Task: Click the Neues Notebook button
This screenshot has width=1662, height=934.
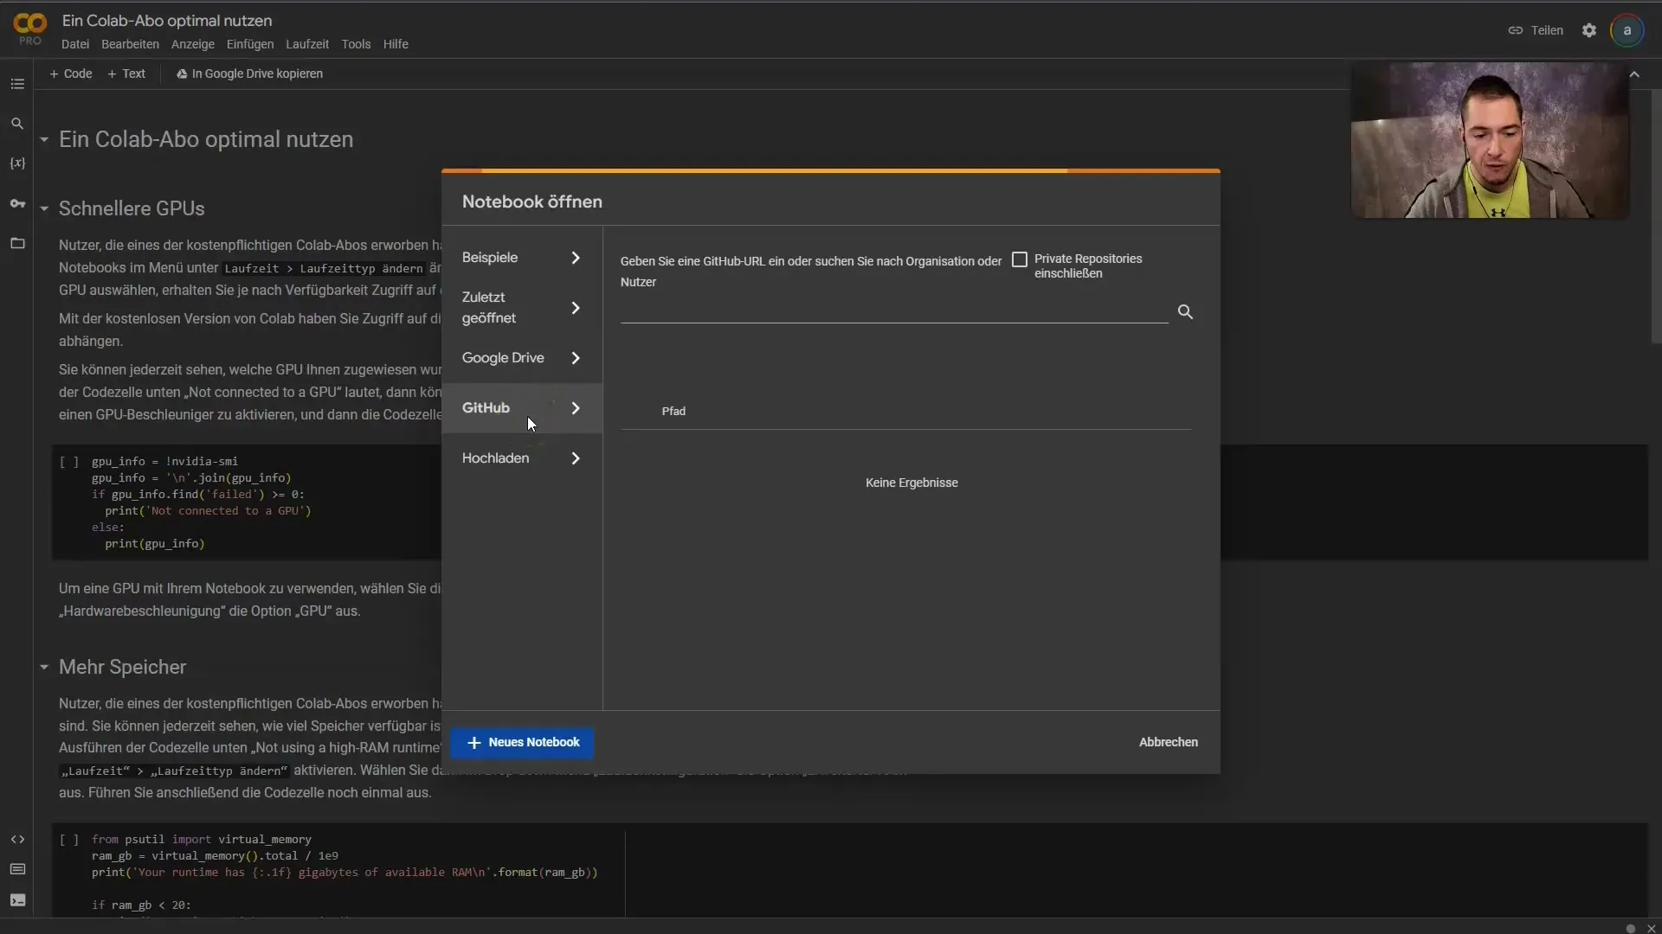Action: [522, 743]
